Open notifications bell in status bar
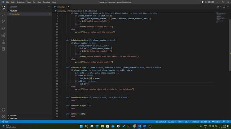This screenshot has height=129, width=231. (228, 122)
